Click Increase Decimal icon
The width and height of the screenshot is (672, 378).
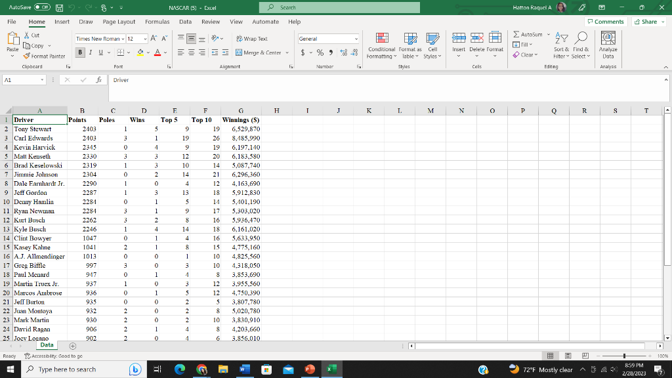pos(343,52)
